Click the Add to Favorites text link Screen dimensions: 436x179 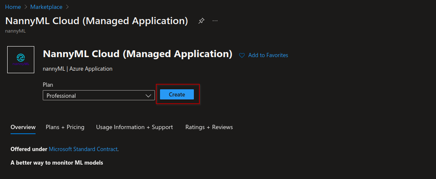tap(268, 55)
